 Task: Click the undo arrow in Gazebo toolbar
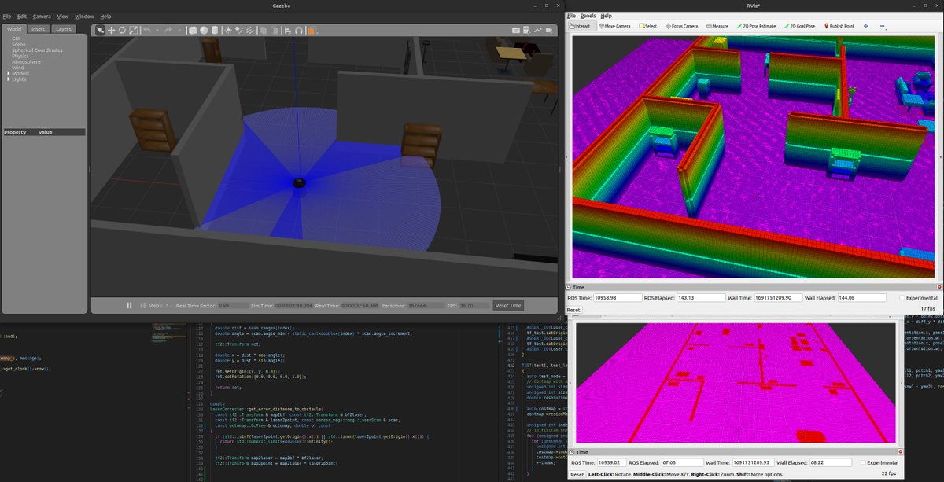pos(147,30)
